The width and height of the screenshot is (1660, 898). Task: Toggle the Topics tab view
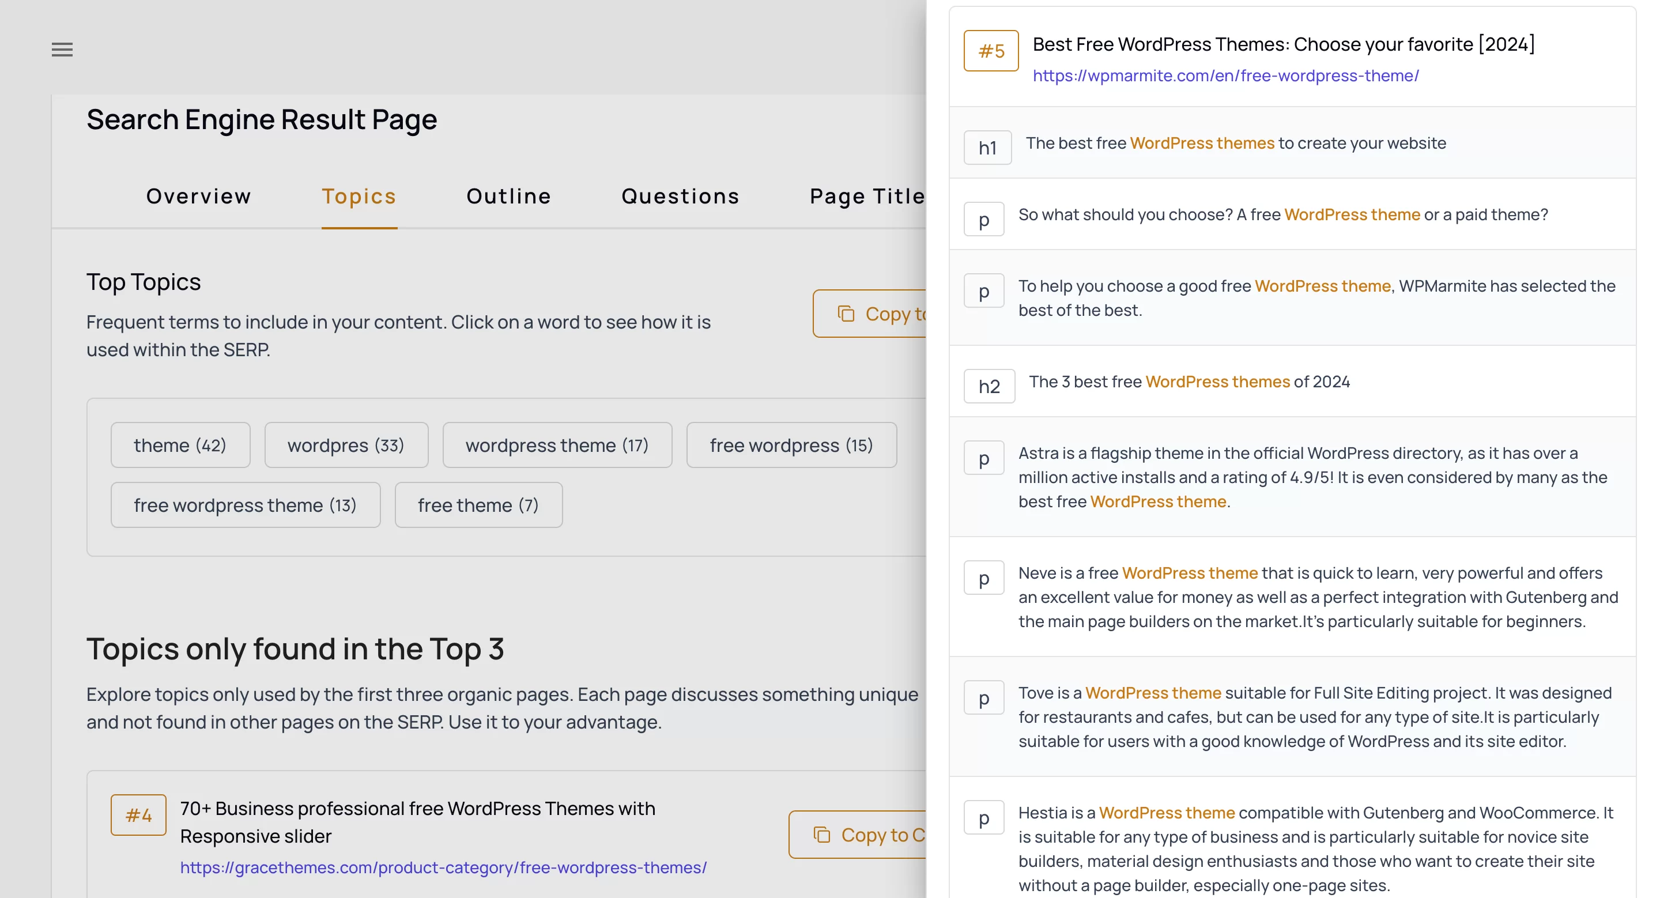[360, 196]
